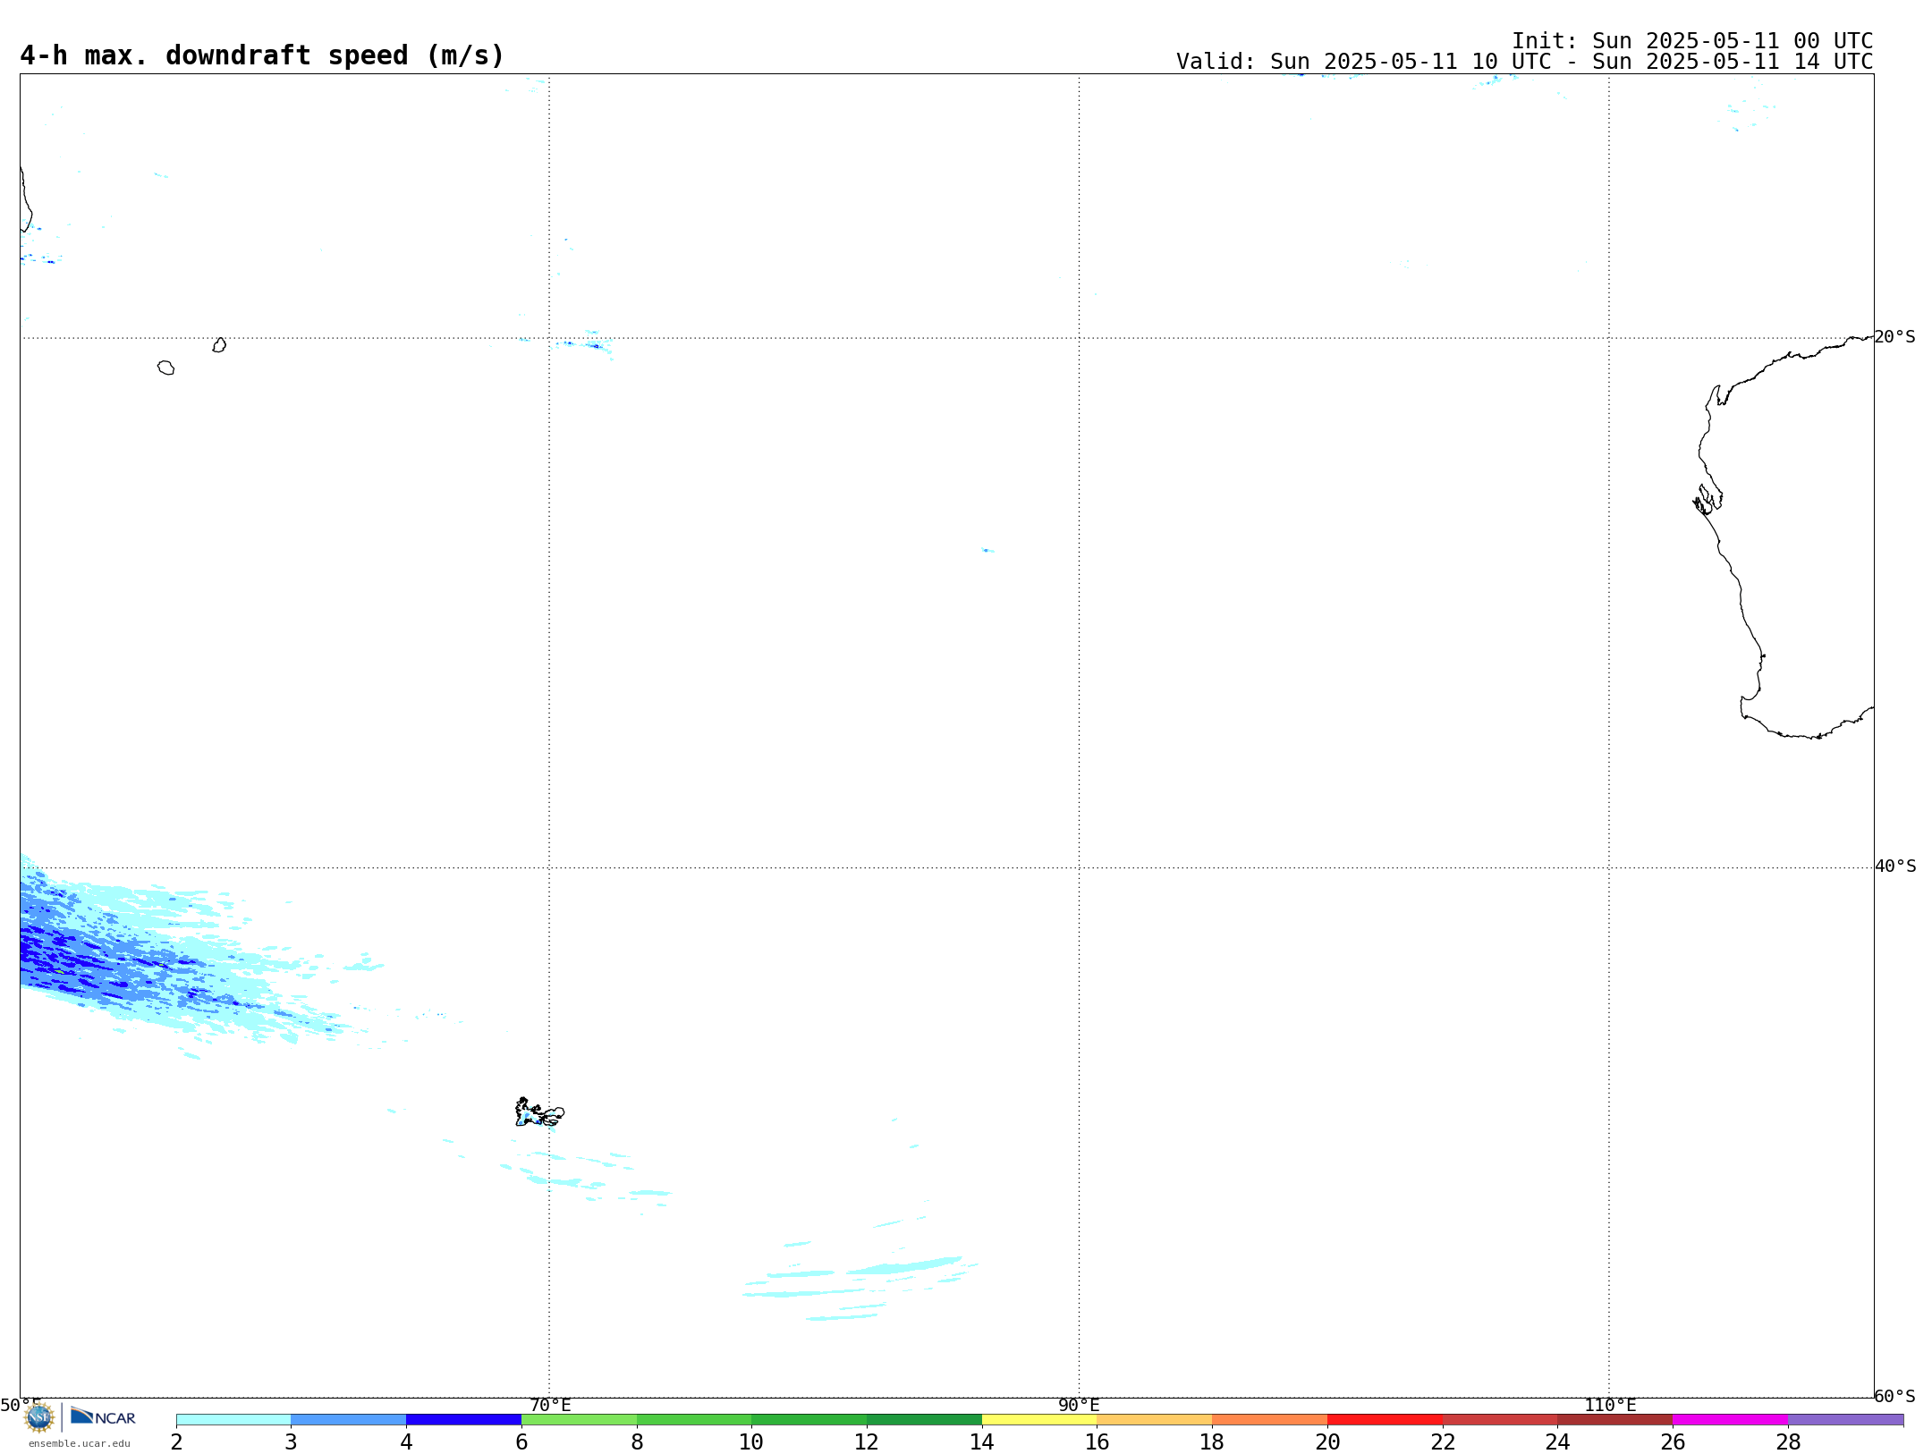Click the Western Australia coastline outline
The image size is (1932, 1454).
[1784, 537]
